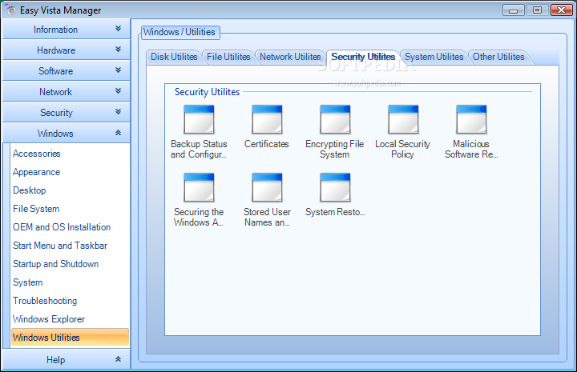Open the Encrypting File System icon
Screen dimensions: 577x372
pos(335,120)
